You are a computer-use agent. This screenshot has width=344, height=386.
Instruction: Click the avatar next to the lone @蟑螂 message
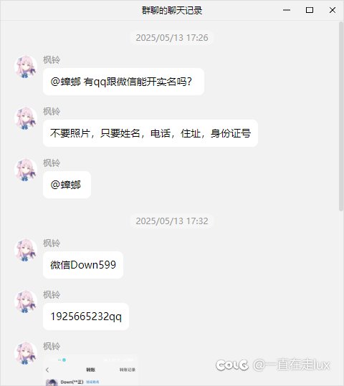coord(26,170)
